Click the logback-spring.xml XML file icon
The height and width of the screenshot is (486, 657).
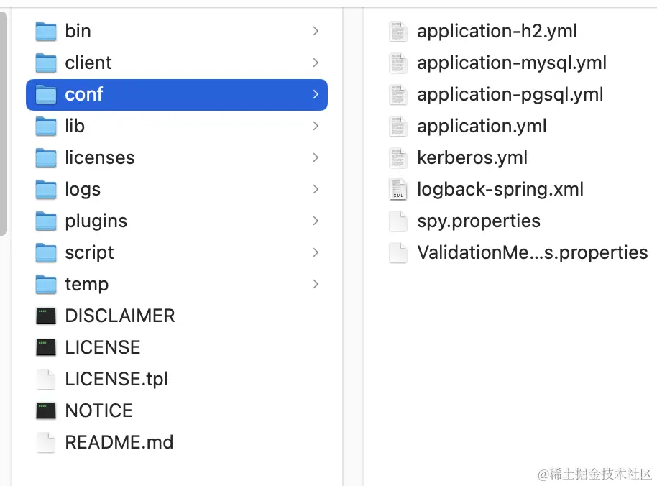point(398,189)
